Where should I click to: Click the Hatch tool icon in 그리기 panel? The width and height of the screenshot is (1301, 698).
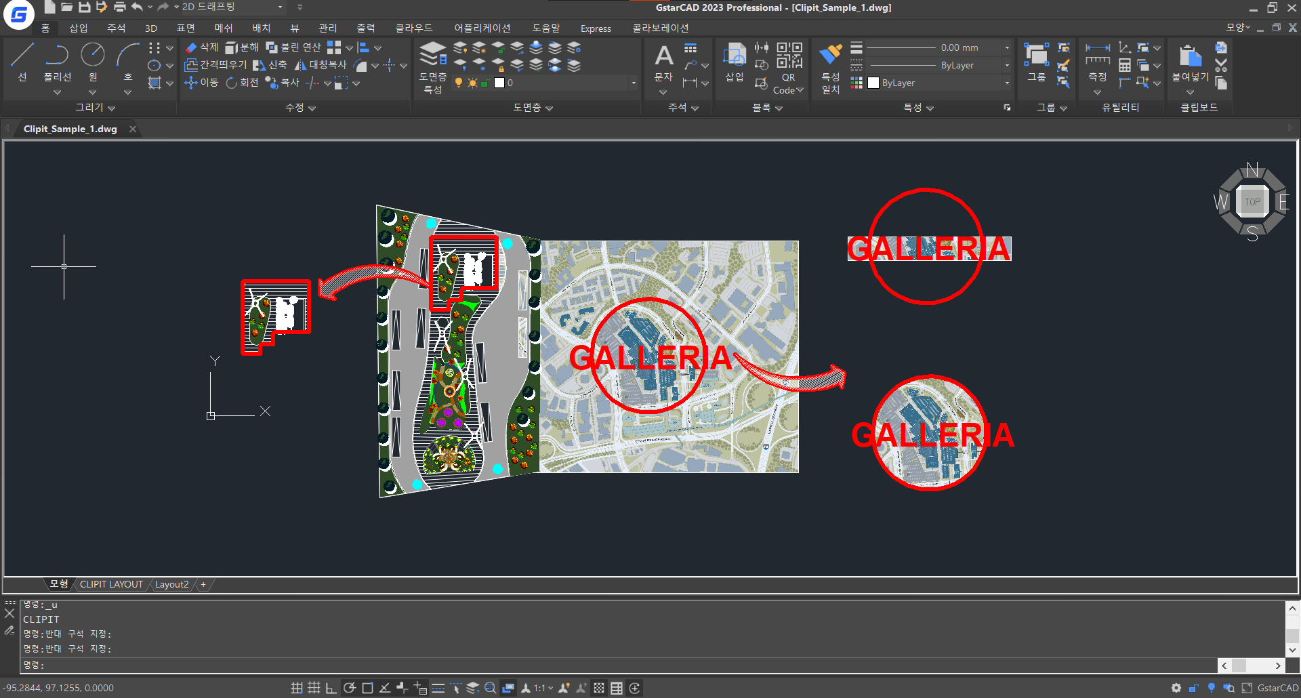pos(154,83)
